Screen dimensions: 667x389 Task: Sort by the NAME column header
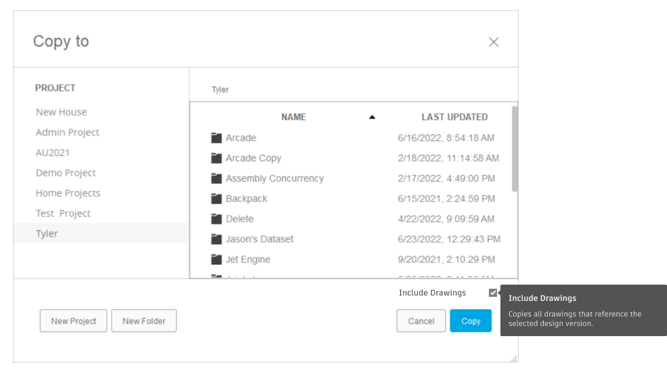pos(293,117)
